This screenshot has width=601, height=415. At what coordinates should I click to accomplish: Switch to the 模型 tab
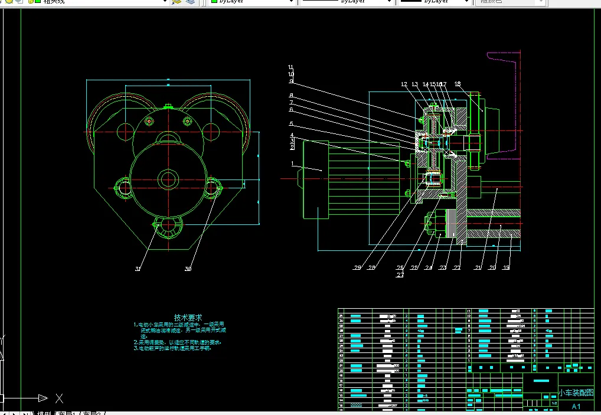44,413
